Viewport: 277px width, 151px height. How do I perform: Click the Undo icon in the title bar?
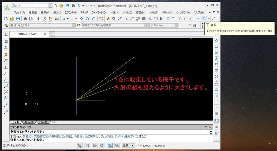coord(79,6)
